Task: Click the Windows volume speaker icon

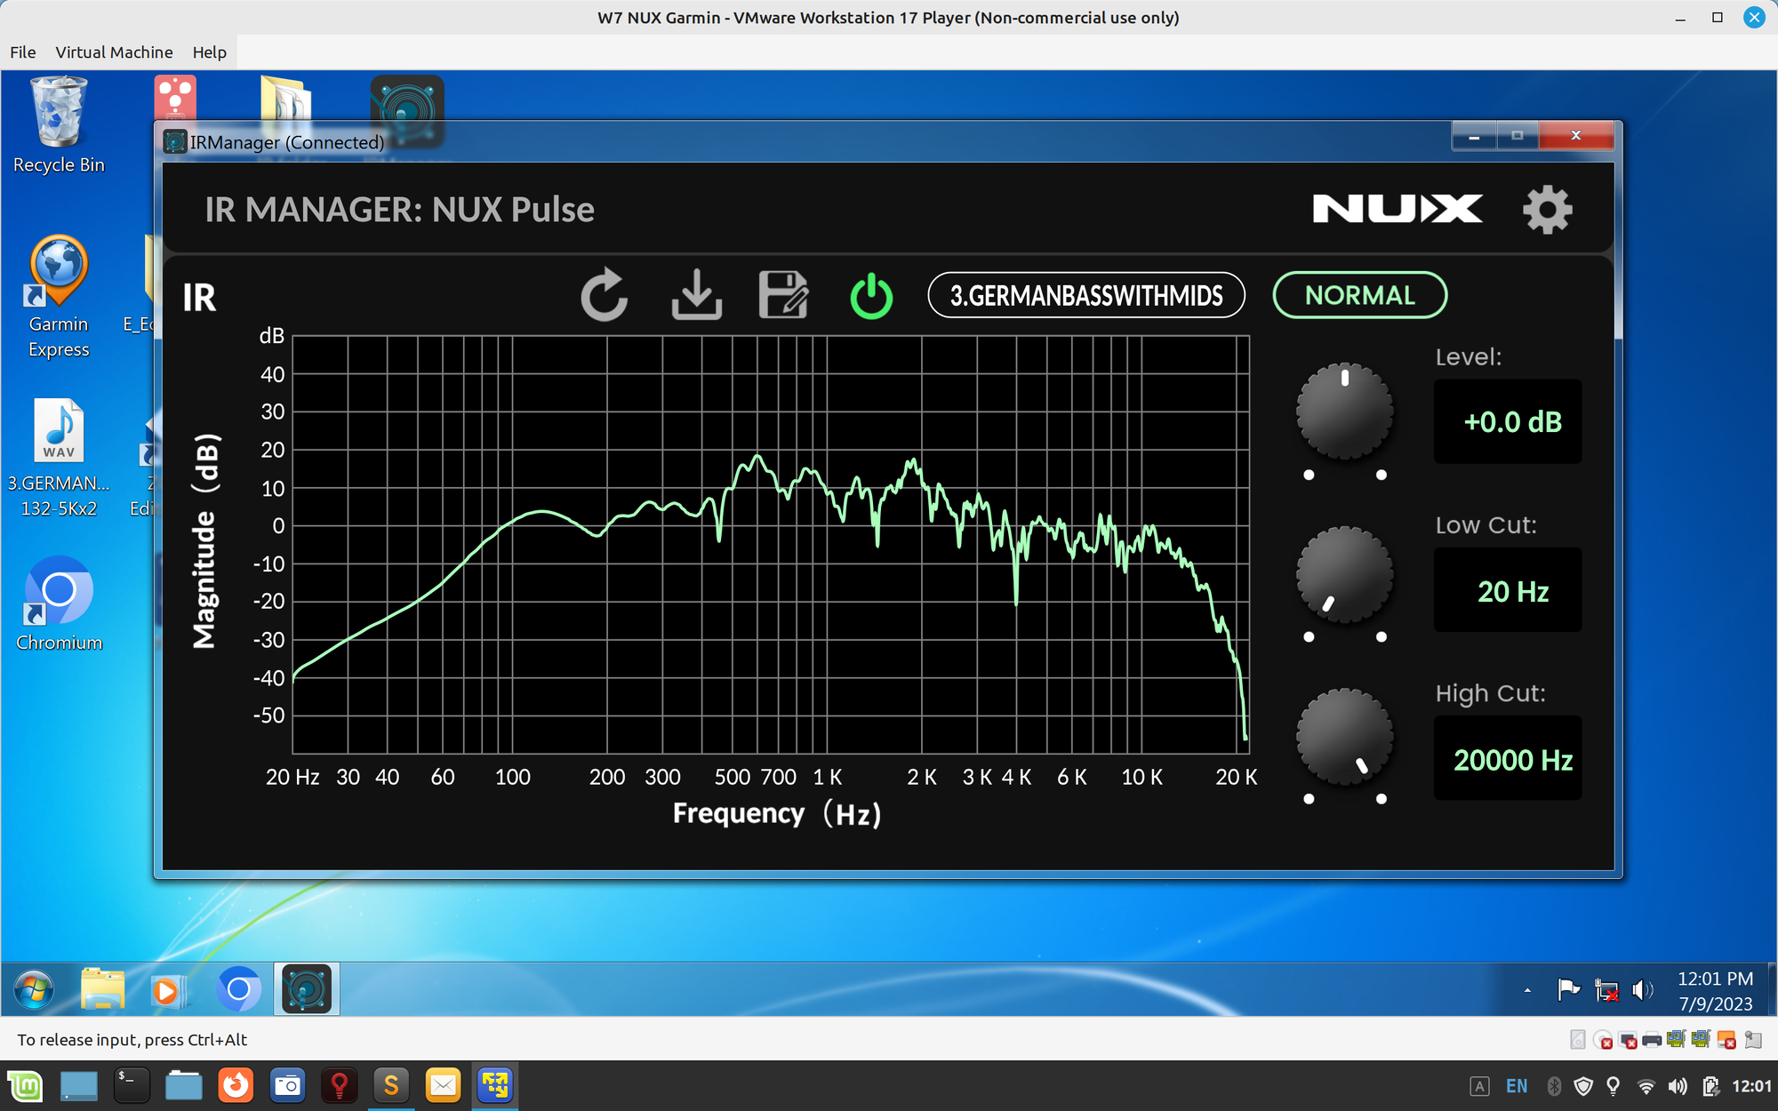Action: tap(1643, 989)
